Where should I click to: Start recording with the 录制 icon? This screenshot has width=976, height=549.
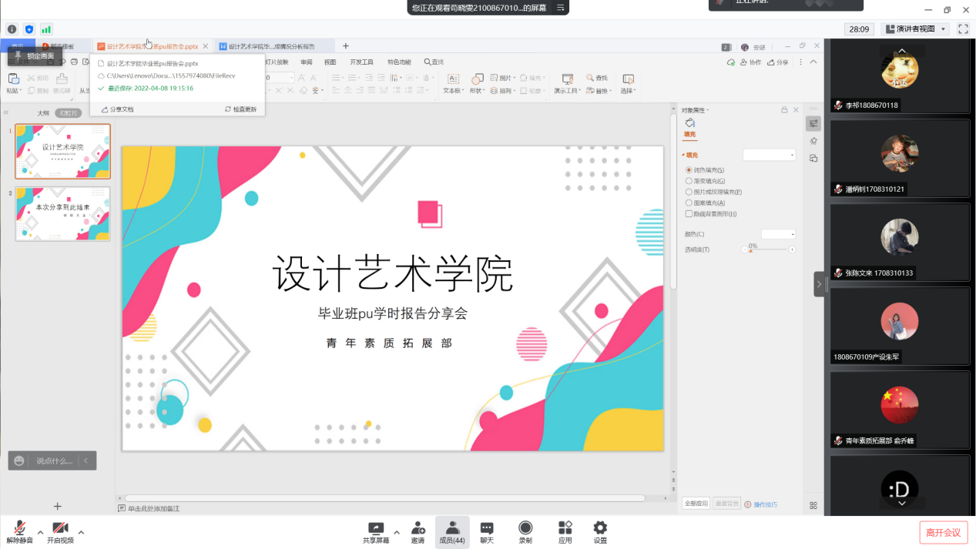(525, 531)
